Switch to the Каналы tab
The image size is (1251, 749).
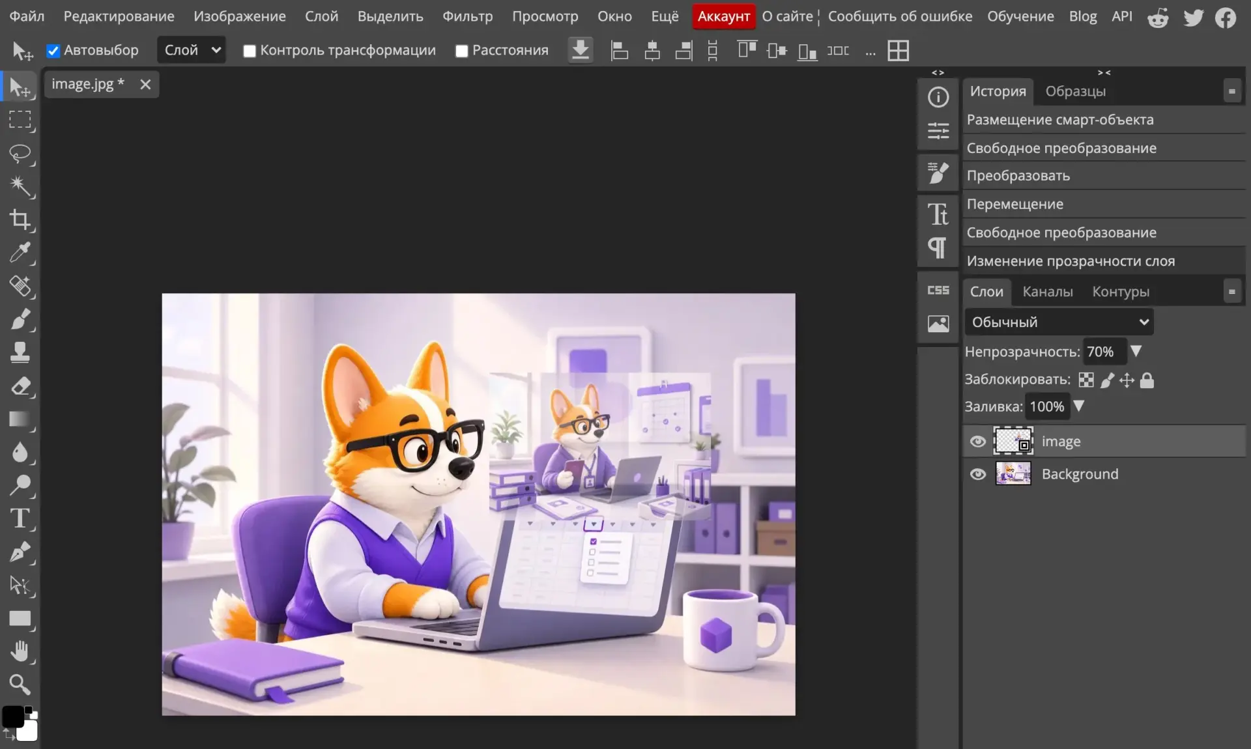tap(1047, 292)
